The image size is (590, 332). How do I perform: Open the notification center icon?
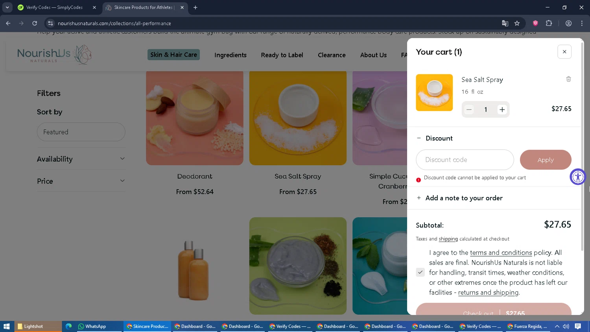tap(578, 326)
